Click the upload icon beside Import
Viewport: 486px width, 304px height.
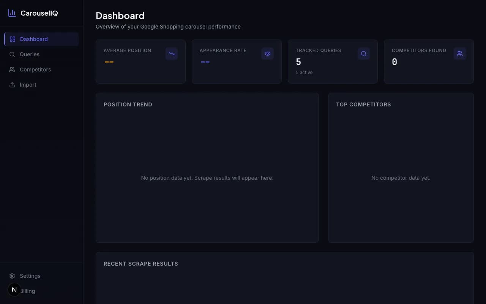[x=12, y=84]
